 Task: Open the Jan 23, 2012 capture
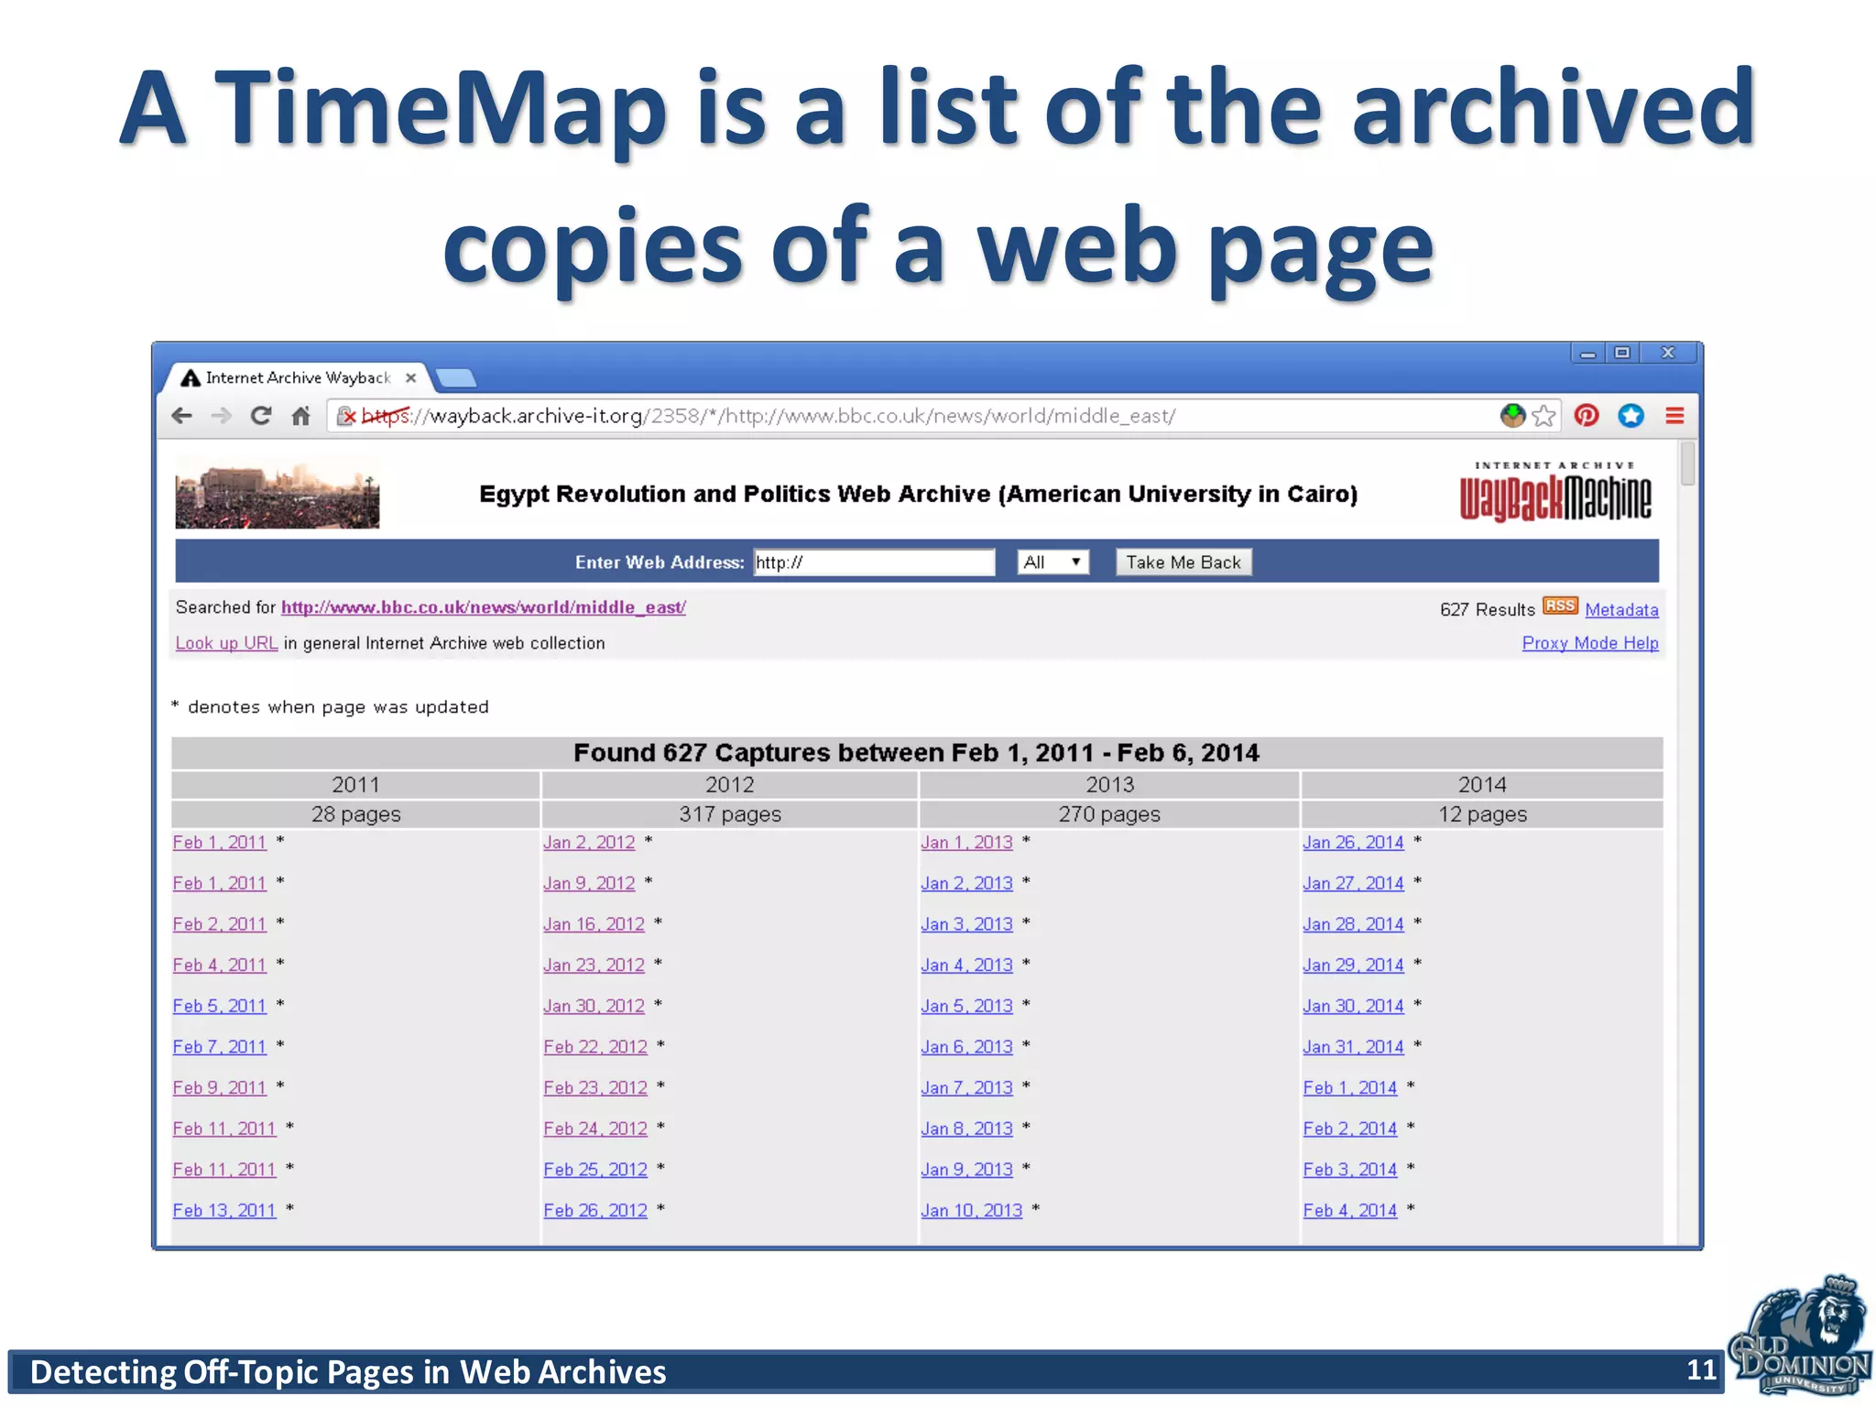(x=594, y=965)
